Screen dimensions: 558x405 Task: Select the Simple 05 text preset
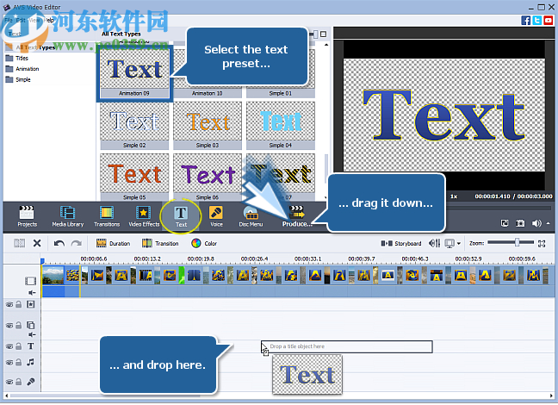click(134, 177)
